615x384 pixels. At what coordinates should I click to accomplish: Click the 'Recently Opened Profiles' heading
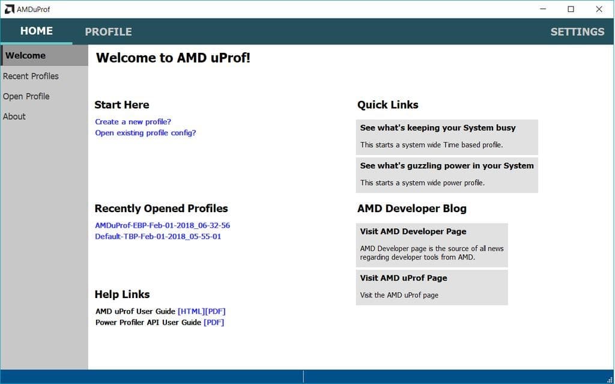pos(161,209)
